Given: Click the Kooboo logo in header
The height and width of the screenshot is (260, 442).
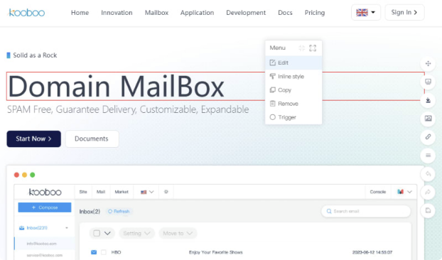Looking at the screenshot, I should point(27,13).
